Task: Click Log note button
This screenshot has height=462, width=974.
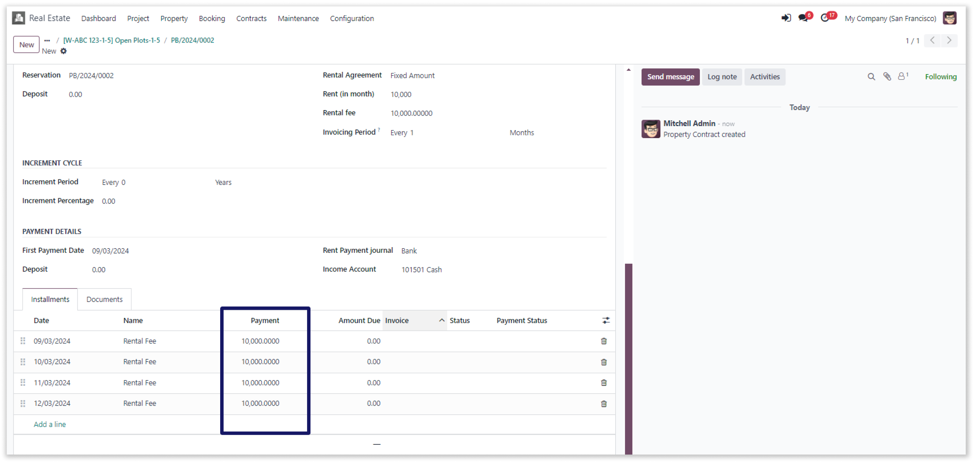Action: click(x=722, y=77)
